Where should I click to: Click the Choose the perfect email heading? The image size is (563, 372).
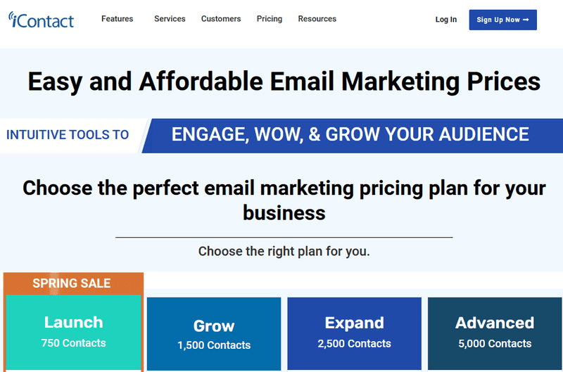pos(284,200)
